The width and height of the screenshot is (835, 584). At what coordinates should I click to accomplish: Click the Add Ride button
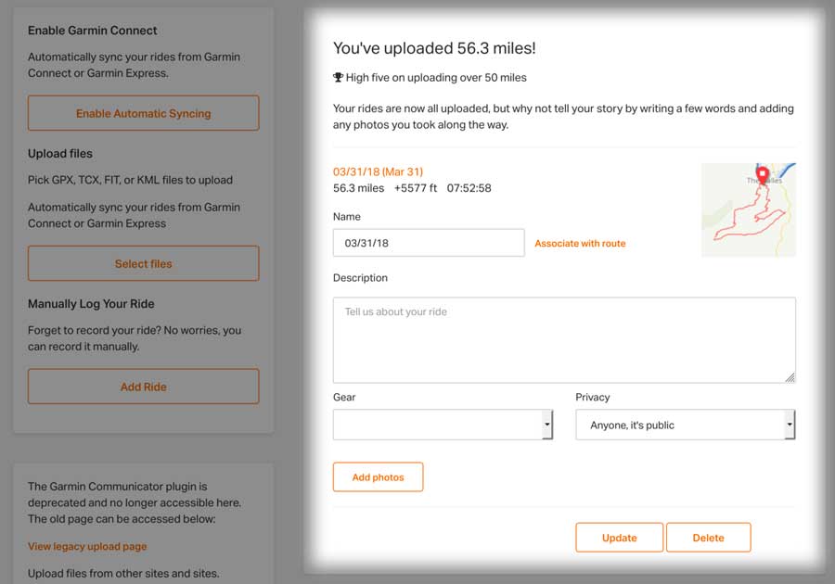click(143, 387)
